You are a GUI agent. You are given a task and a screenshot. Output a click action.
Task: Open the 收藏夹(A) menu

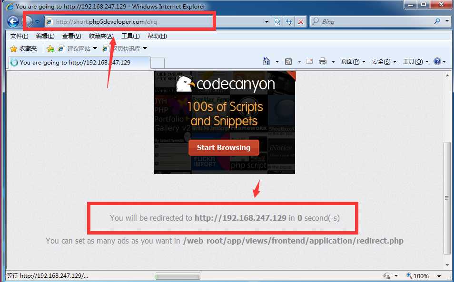pyautogui.click(x=101, y=36)
